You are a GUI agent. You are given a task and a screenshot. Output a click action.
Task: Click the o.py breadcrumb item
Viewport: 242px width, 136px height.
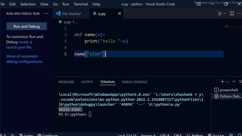pos(67,22)
